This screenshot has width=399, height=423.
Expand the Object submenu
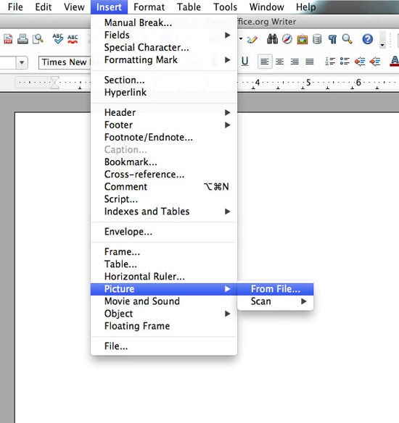tap(164, 314)
